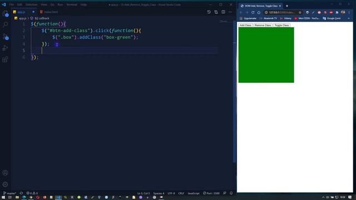Open File Explorer from the taskbar

pos(17,198)
